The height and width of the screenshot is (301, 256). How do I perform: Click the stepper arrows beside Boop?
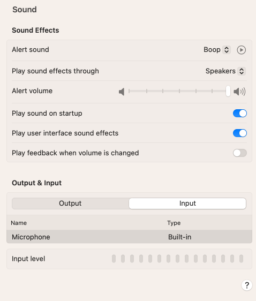click(x=227, y=50)
